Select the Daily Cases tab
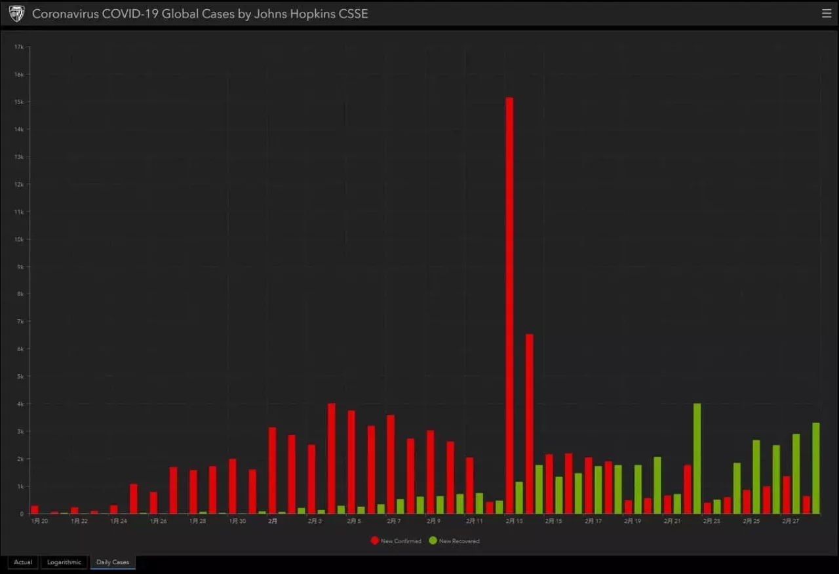Screen dimensions: 839x574 click(x=113, y=562)
